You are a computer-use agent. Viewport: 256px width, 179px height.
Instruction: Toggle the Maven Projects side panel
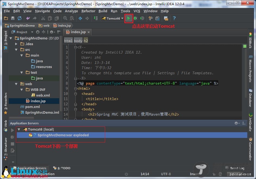tap(251, 69)
